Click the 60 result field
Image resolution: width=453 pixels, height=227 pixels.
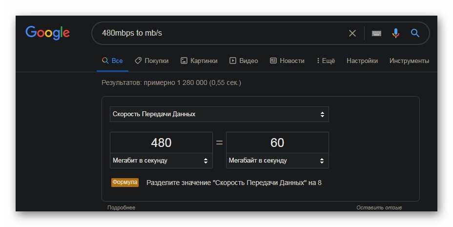277,143
